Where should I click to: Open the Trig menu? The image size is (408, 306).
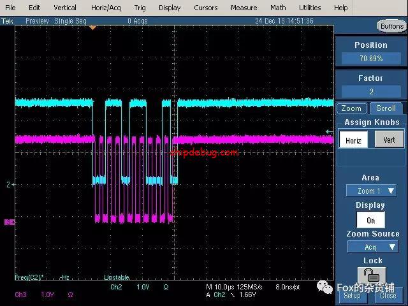tap(140, 8)
